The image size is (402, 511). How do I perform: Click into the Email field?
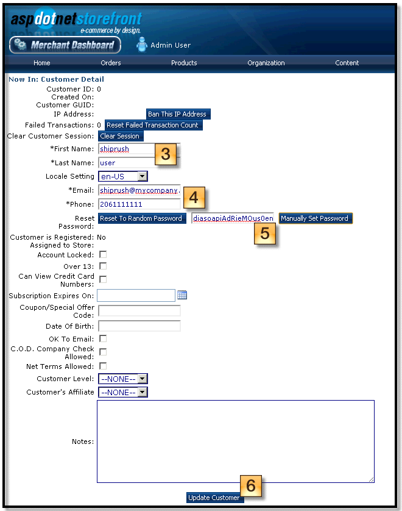click(139, 190)
